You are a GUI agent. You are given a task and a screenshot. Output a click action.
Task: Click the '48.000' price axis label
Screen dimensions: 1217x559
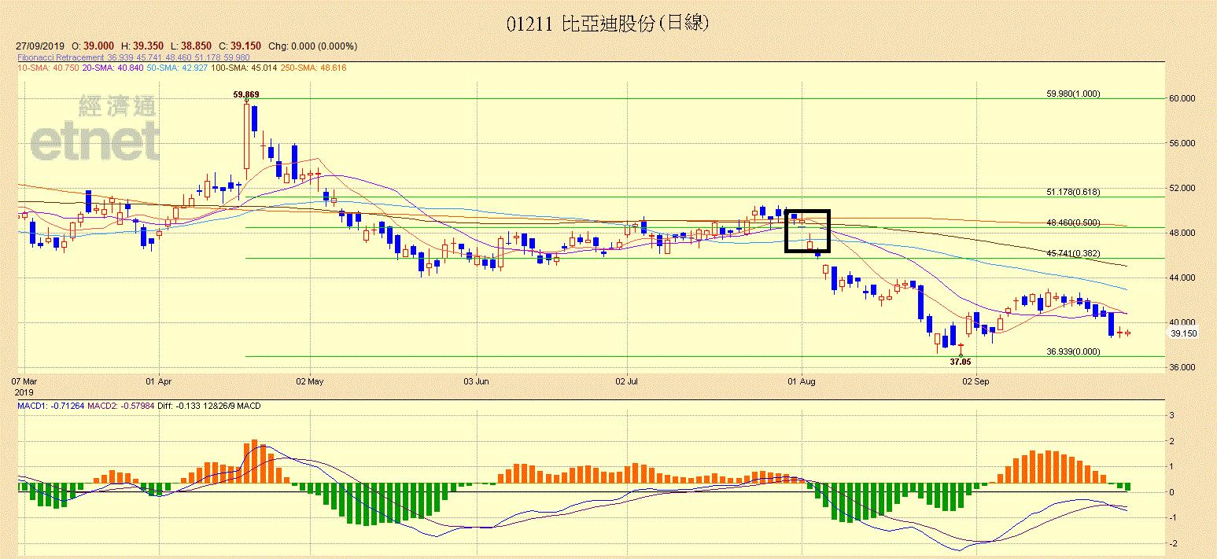(x=1182, y=233)
